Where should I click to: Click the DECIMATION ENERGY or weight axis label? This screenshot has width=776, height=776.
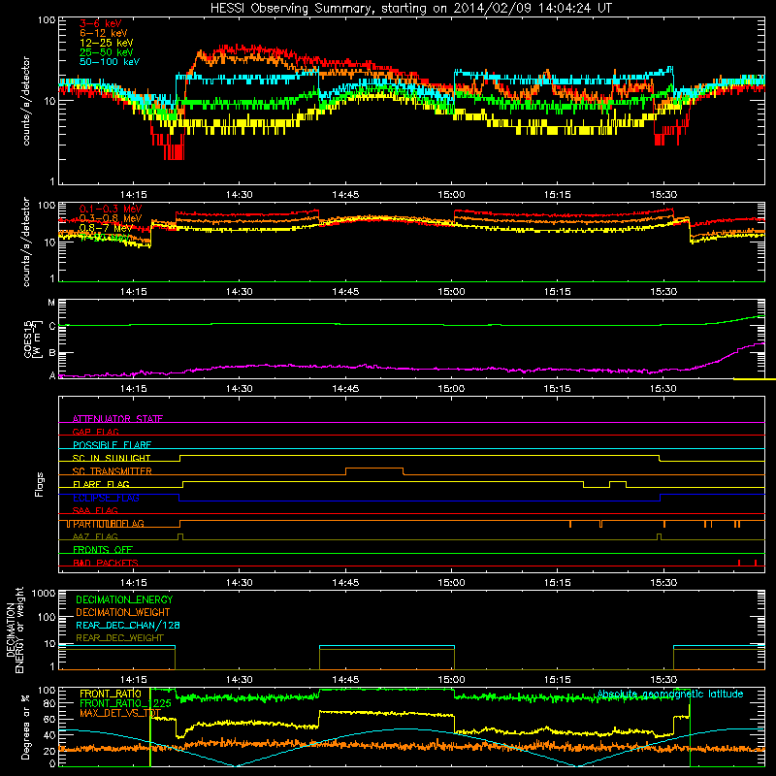pyautogui.click(x=15, y=630)
